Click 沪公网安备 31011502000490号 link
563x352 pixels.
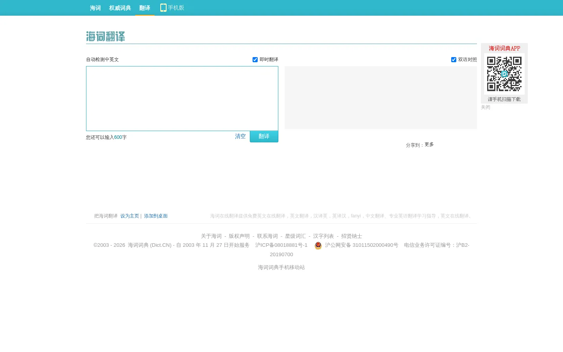(x=362, y=245)
